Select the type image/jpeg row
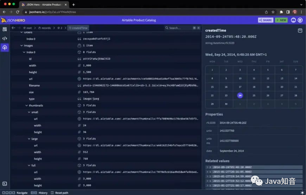This screenshot has width=306, height=195. [106, 99]
